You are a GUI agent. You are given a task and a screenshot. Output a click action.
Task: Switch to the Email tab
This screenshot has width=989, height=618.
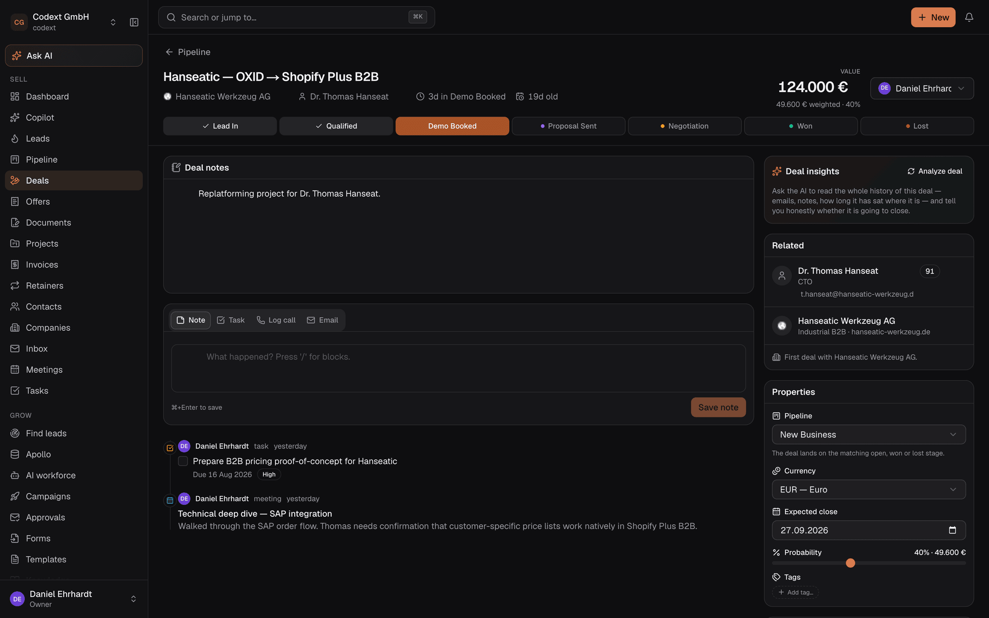coord(322,320)
